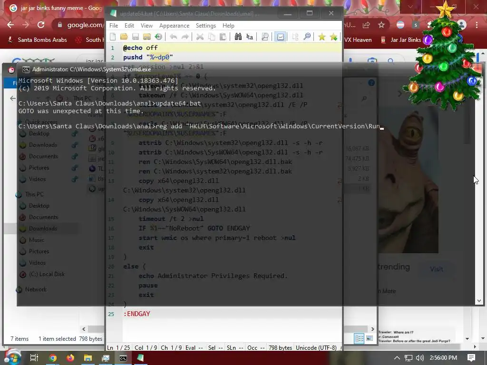Open Task View on the taskbar
487x365 pixels.
(34, 358)
